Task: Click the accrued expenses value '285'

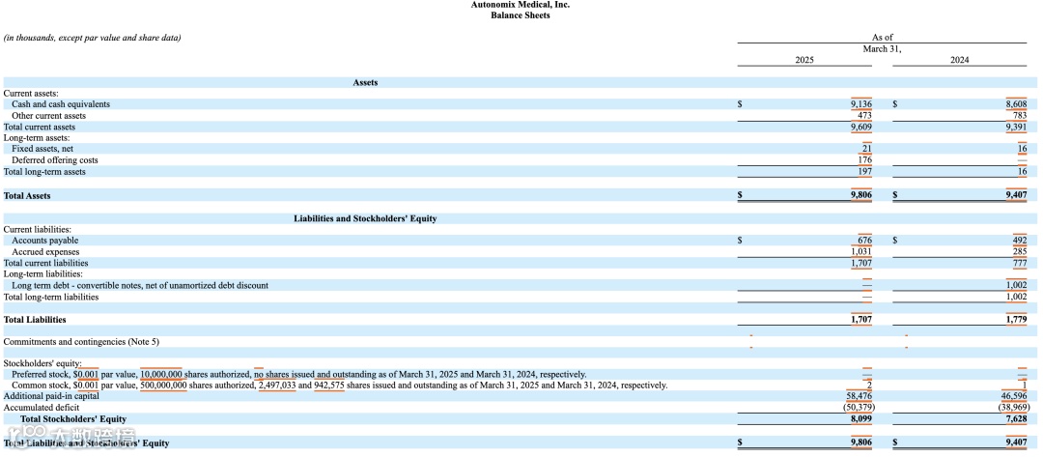Action: (x=1021, y=252)
